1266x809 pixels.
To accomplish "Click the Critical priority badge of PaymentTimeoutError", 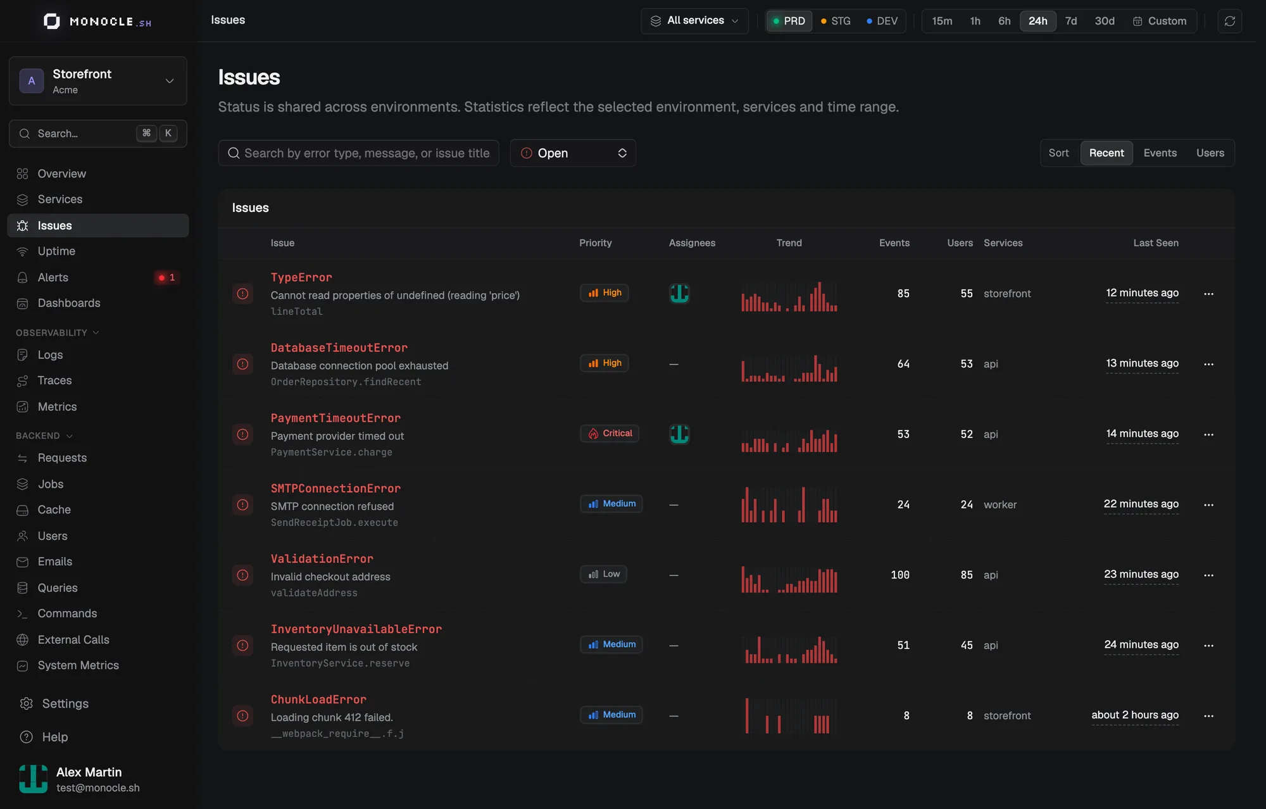I will pyautogui.click(x=610, y=434).
